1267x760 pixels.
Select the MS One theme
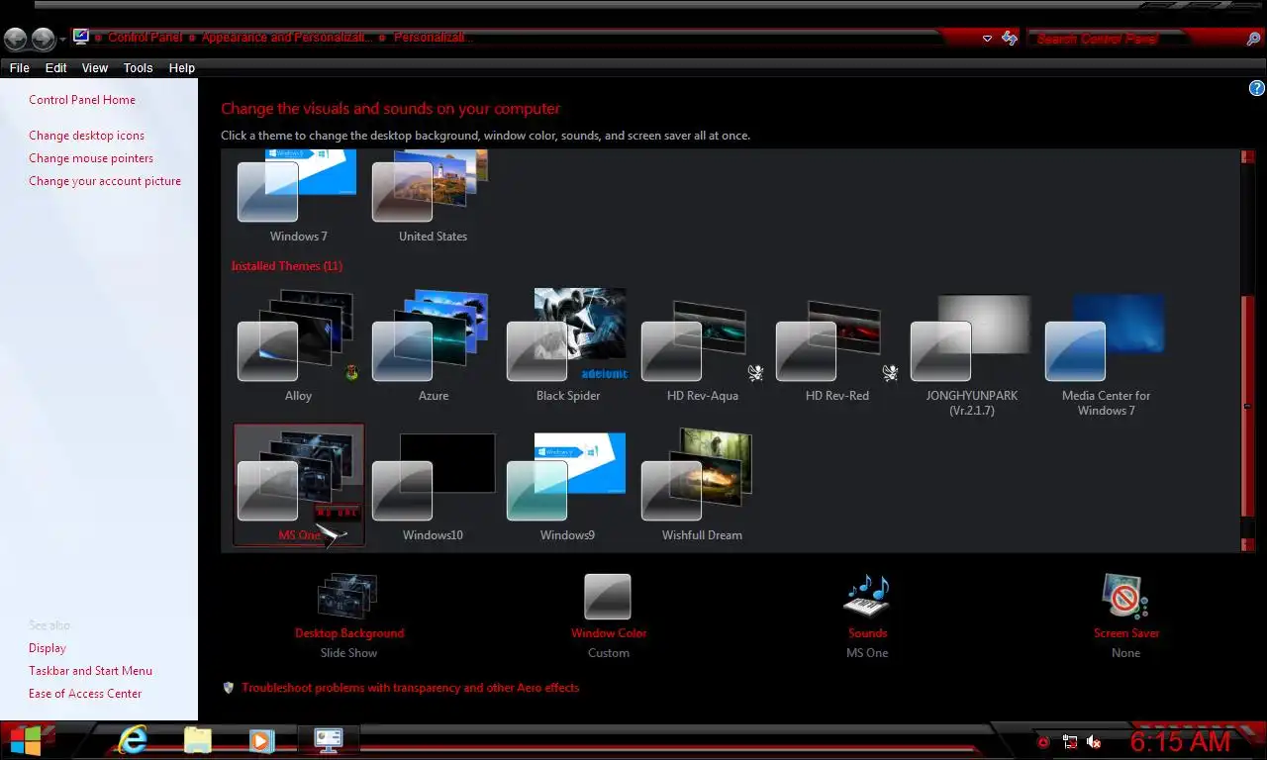coord(298,484)
